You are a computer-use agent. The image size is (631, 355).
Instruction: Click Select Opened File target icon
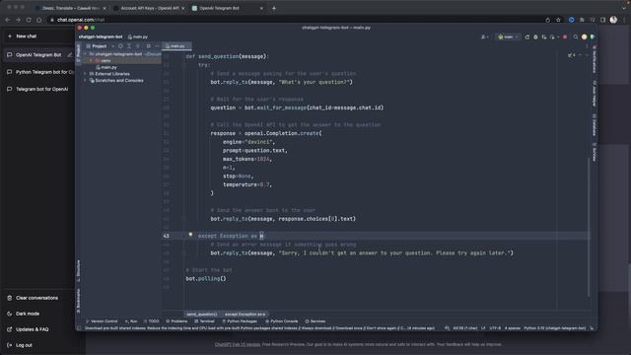coord(120,46)
